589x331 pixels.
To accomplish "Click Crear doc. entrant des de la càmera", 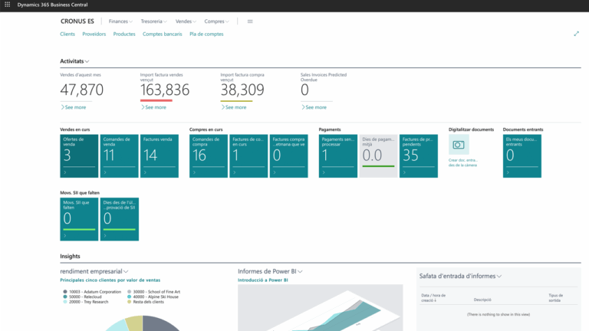I will [x=462, y=162].
